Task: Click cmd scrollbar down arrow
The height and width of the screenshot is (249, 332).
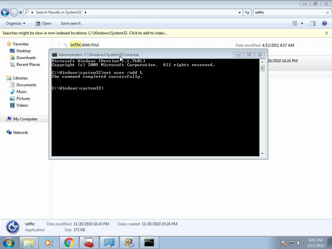Action: point(262,154)
